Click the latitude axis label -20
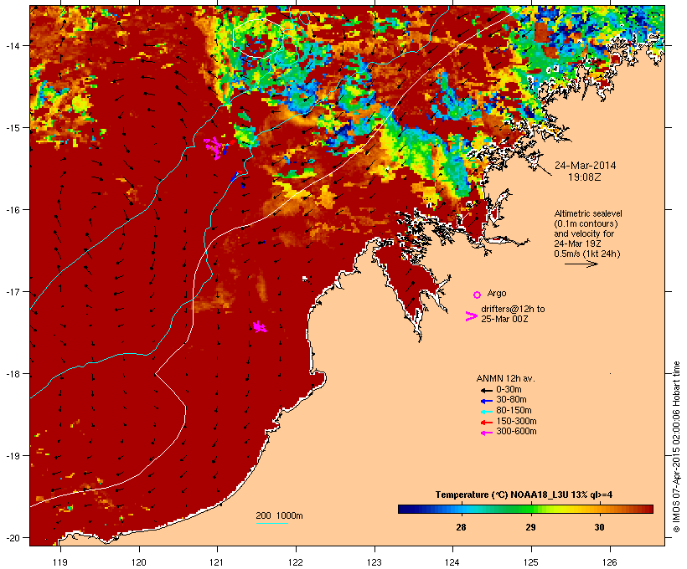This screenshot has width=687, height=569. point(13,538)
